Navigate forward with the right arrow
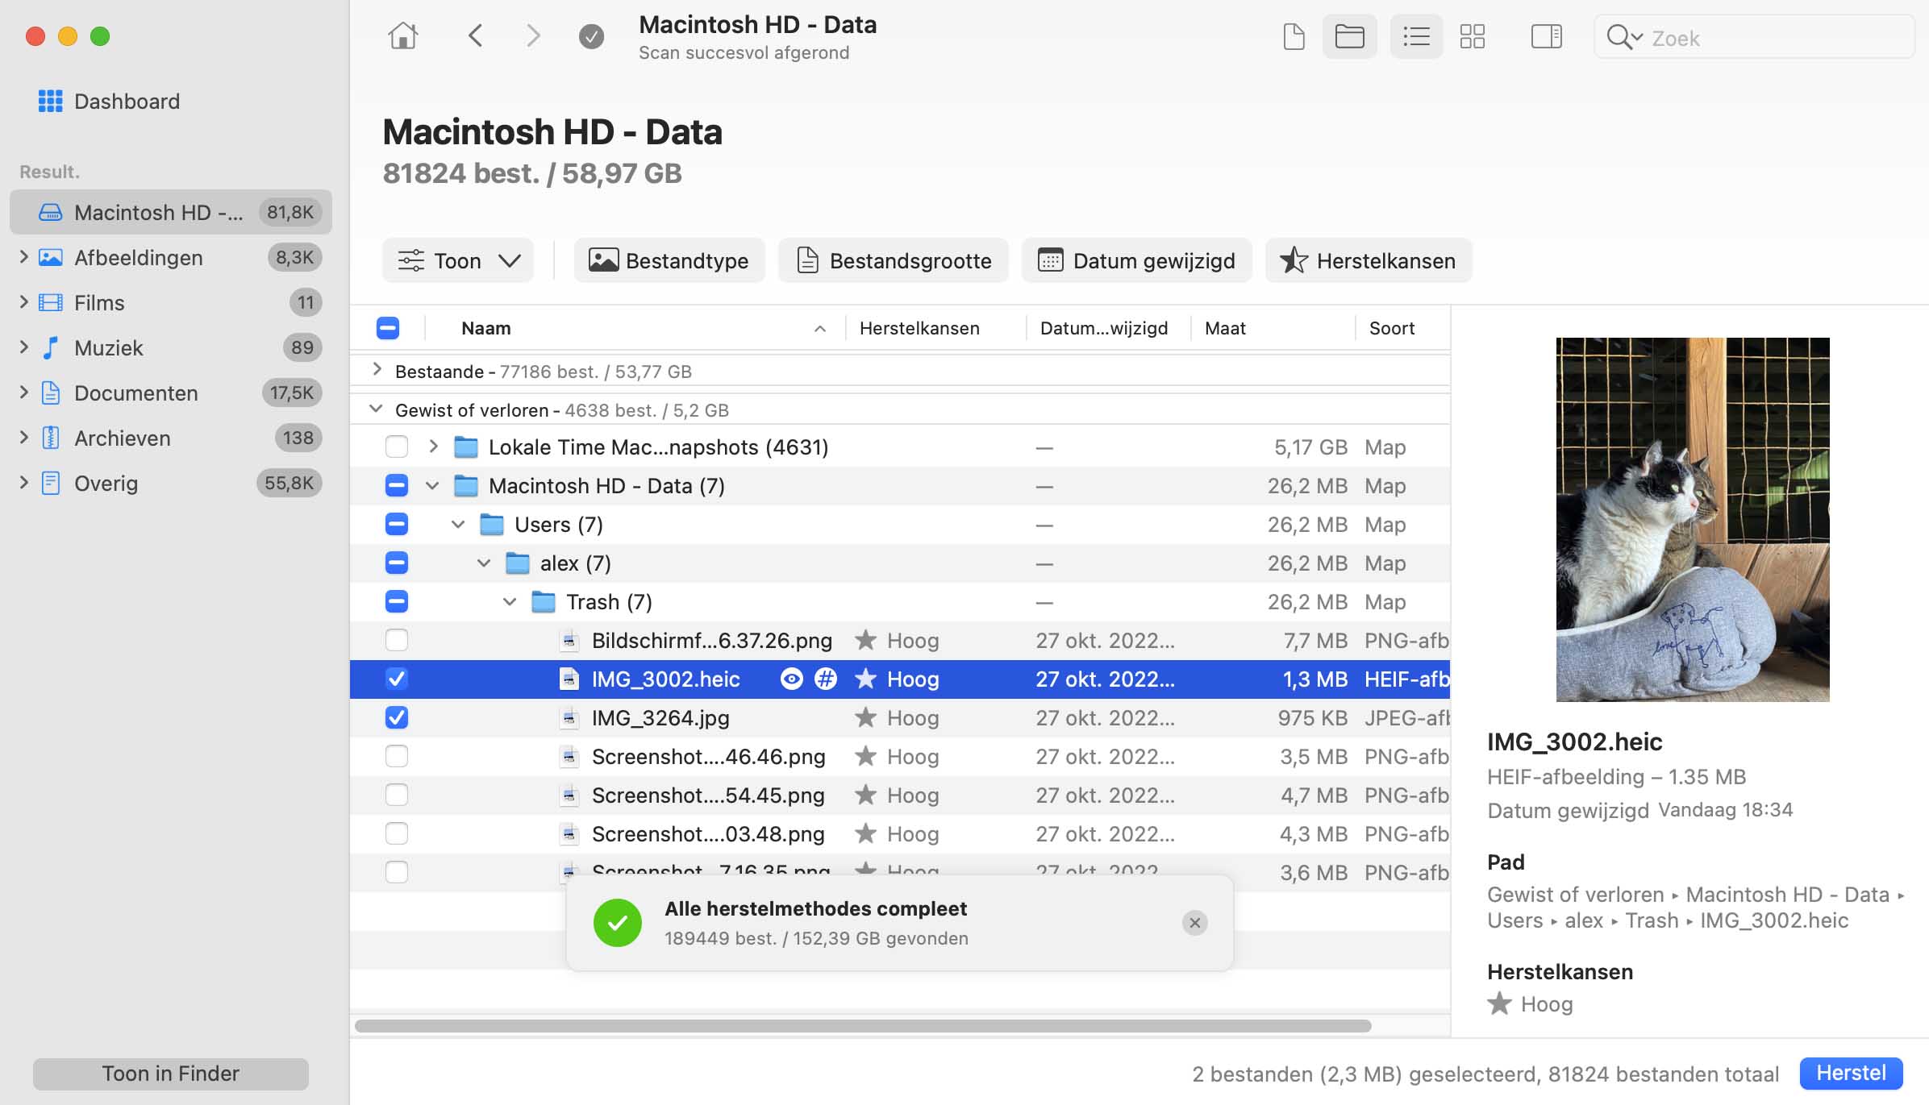 coord(533,36)
